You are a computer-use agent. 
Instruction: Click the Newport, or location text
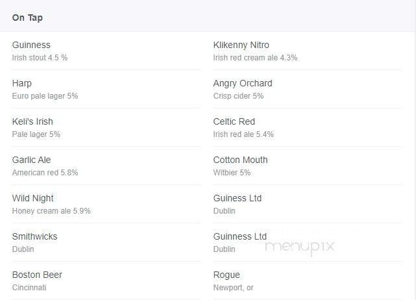(x=233, y=288)
